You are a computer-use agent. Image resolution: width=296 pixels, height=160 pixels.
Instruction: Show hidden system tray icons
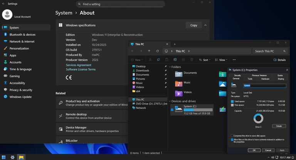[x=268, y=157]
